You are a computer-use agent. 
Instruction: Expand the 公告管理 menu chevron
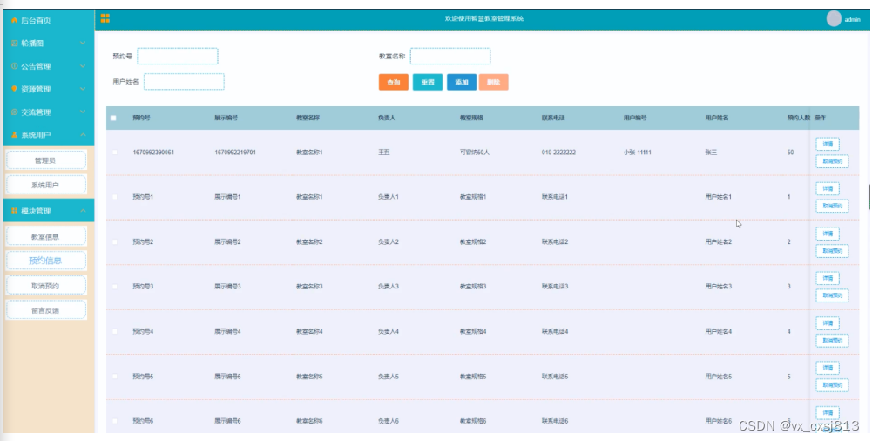[83, 66]
